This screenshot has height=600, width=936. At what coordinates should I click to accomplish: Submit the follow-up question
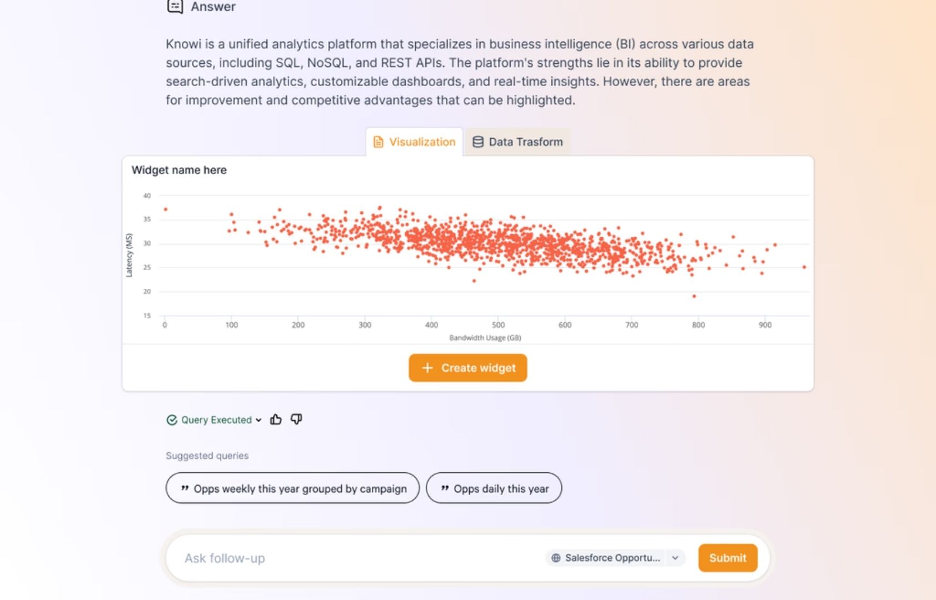[x=728, y=558]
